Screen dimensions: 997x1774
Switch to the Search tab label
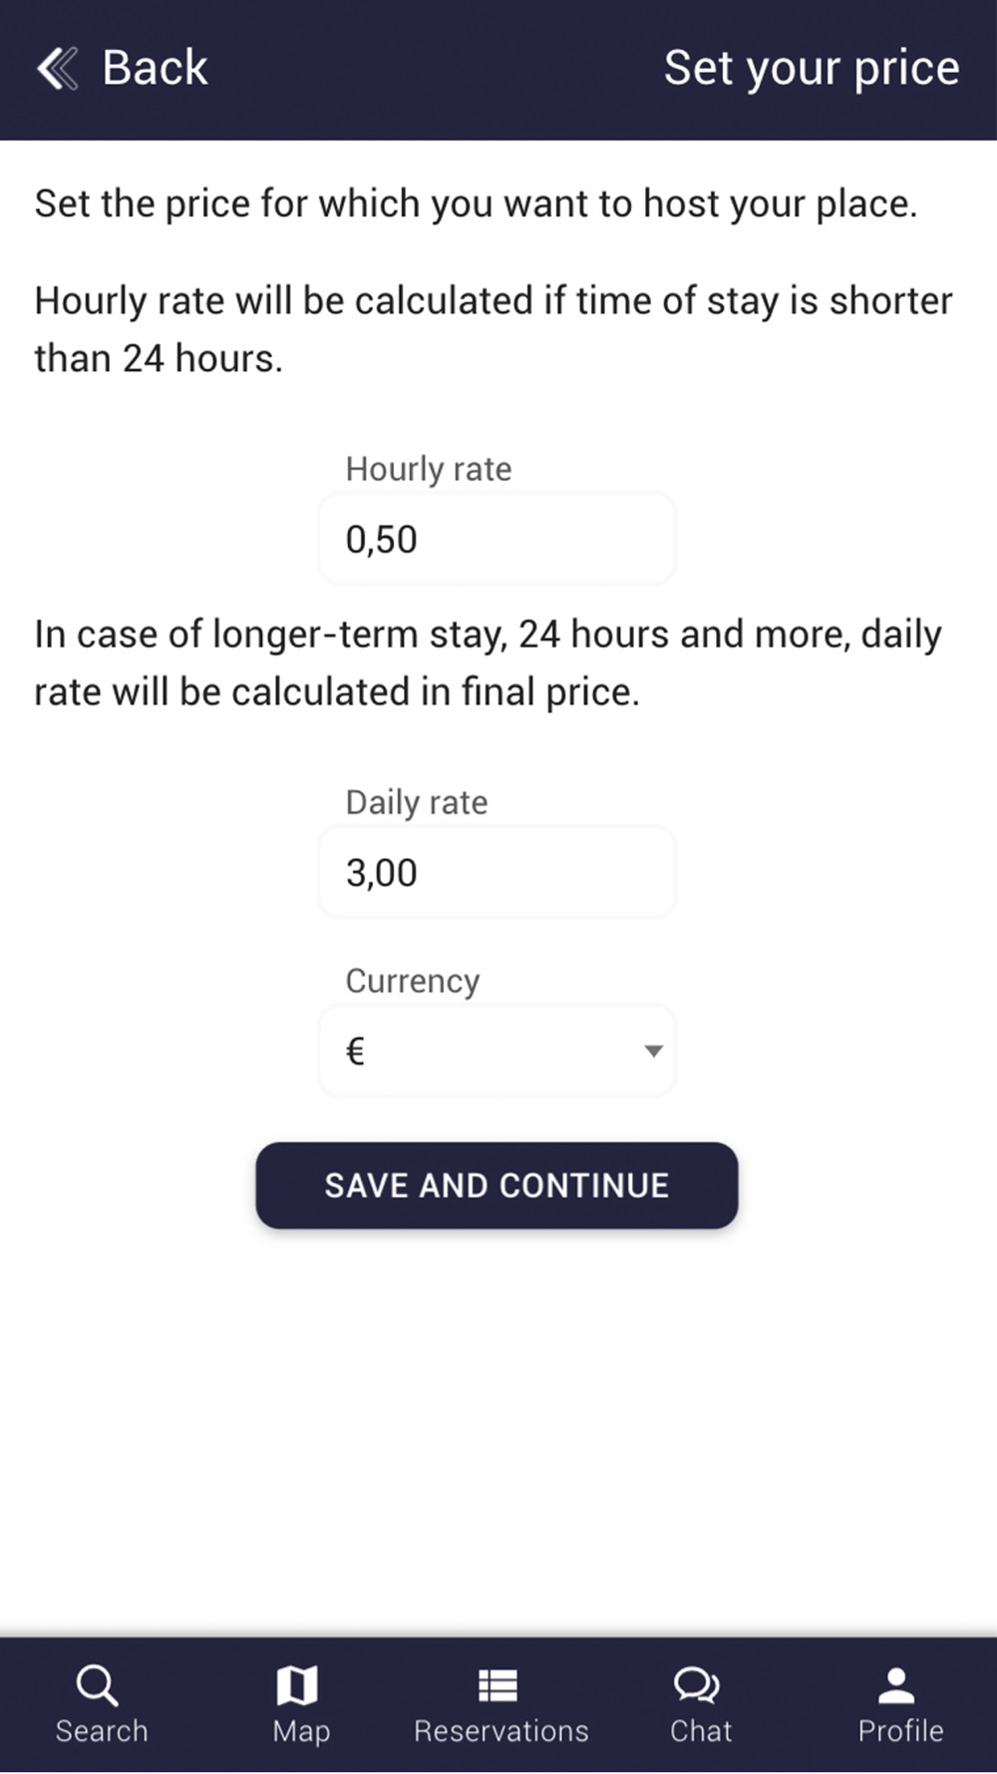pos(102,1731)
